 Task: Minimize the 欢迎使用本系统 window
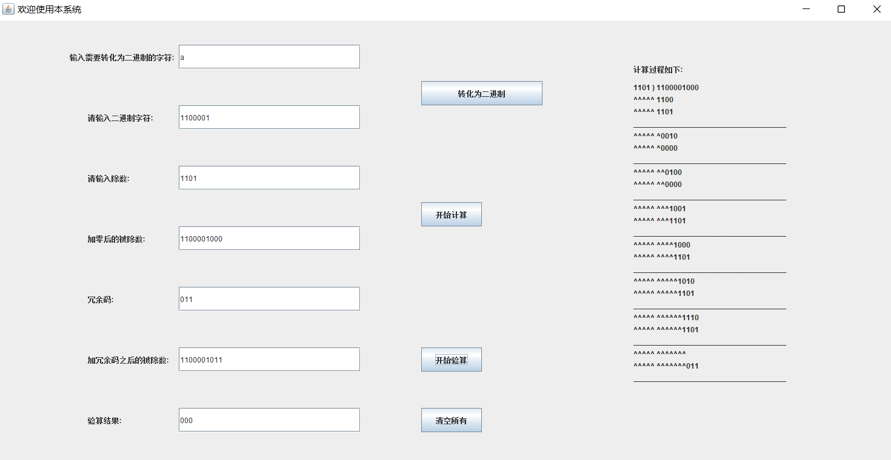(806, 9)
